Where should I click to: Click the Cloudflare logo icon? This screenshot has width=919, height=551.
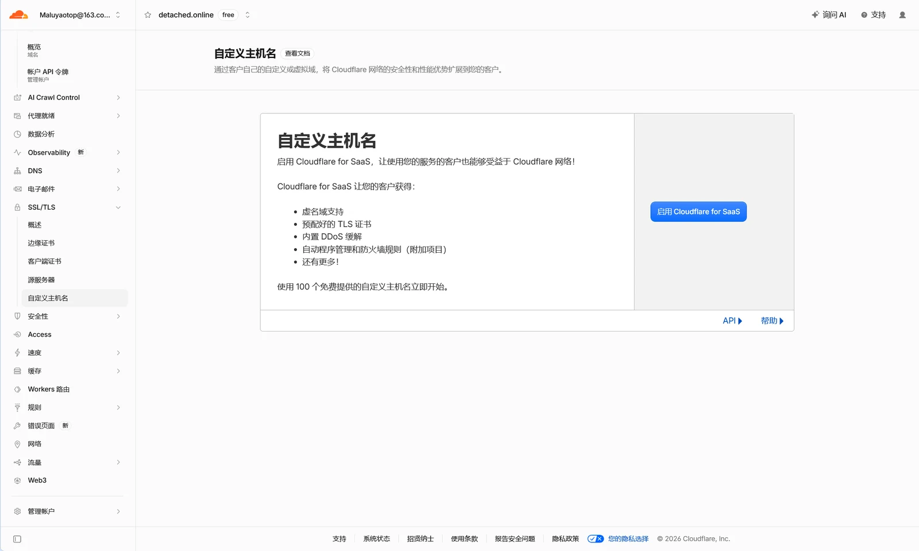18,15
